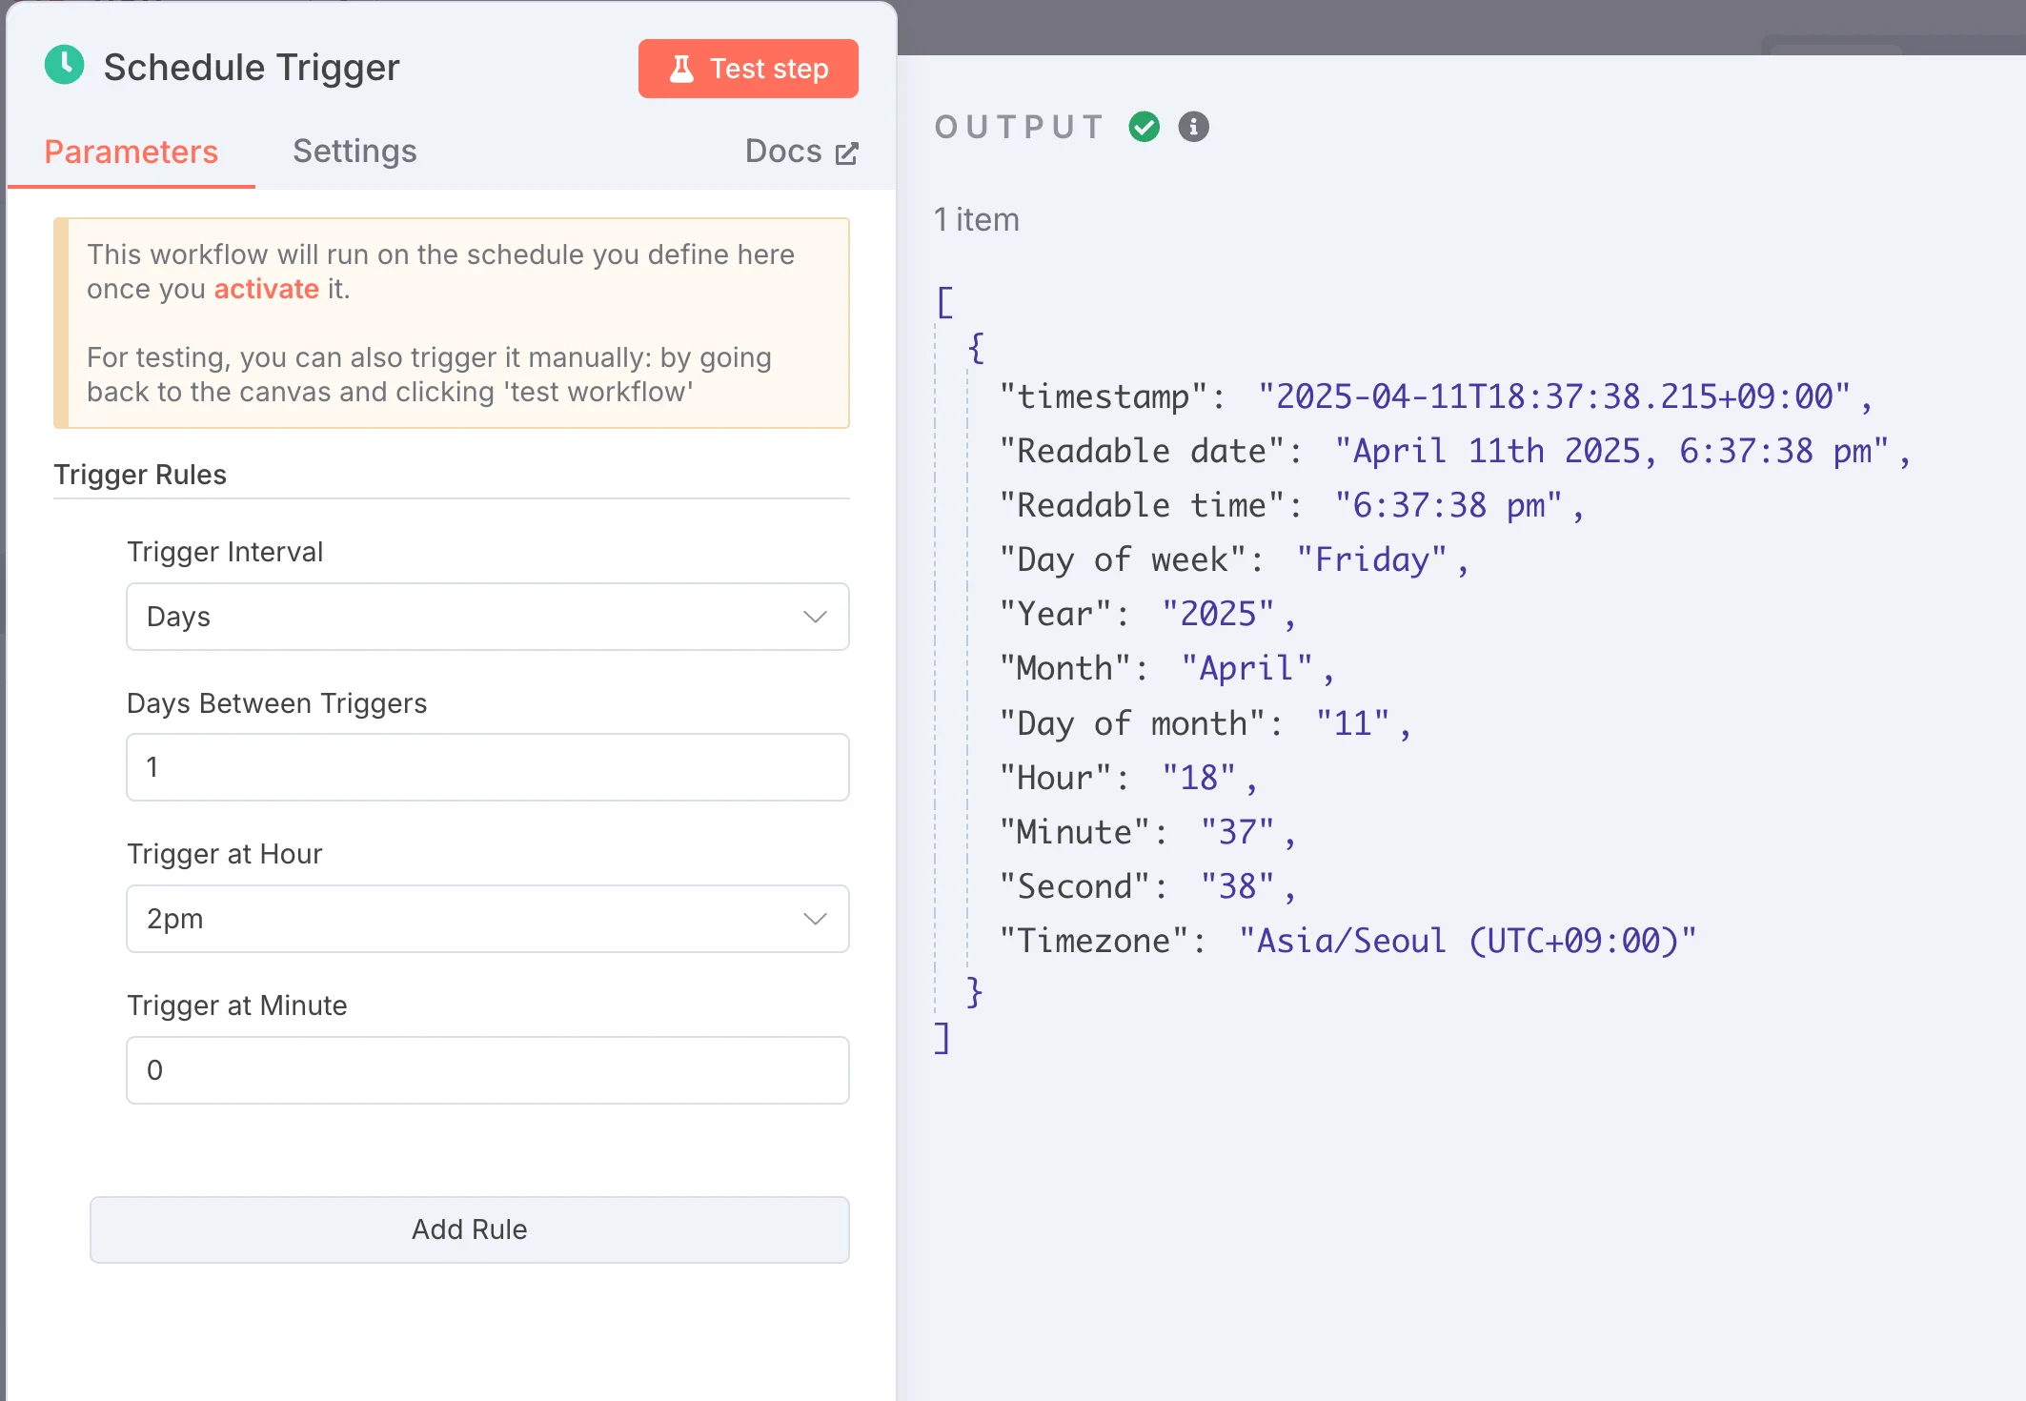The width and height of the screenshot is (2026, 1401).
Task: Click the Schedule Trigger node title
Action: [x=252, y=68]
